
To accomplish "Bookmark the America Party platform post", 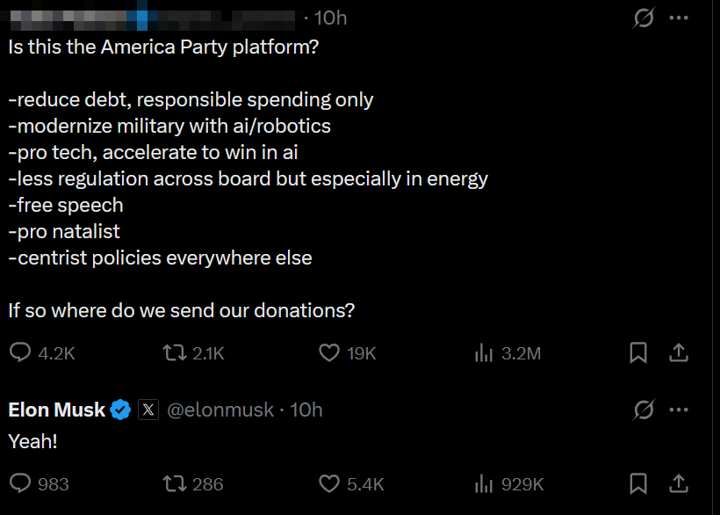I will click(x=638, y=353).
